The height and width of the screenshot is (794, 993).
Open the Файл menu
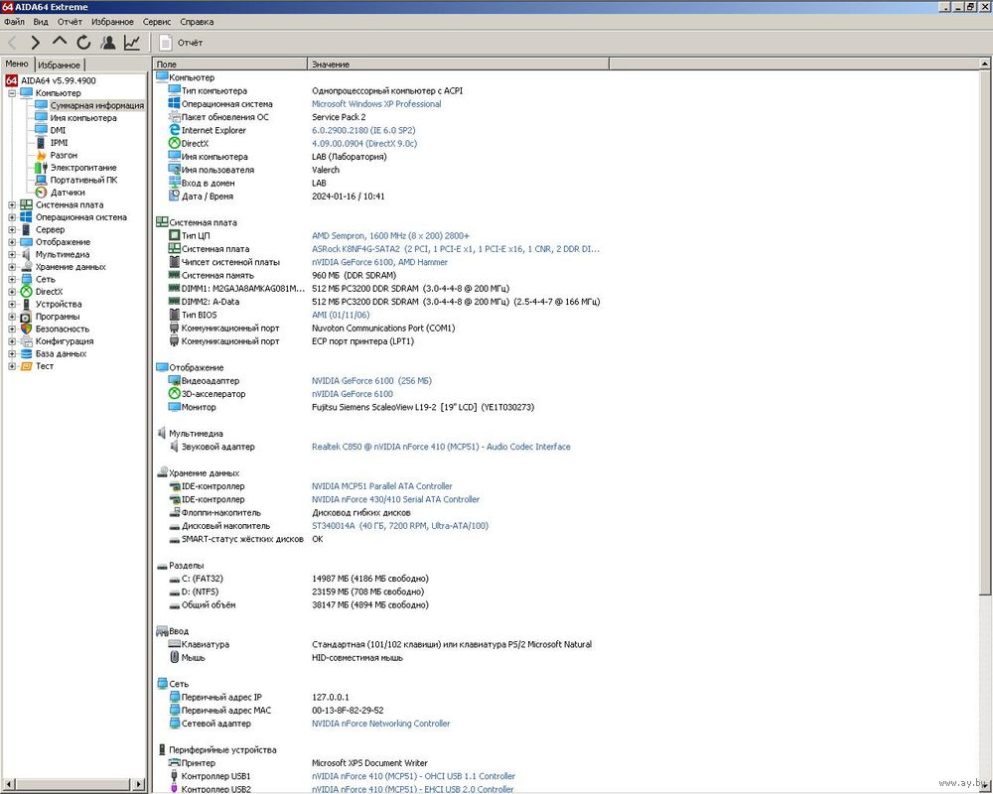14,21
